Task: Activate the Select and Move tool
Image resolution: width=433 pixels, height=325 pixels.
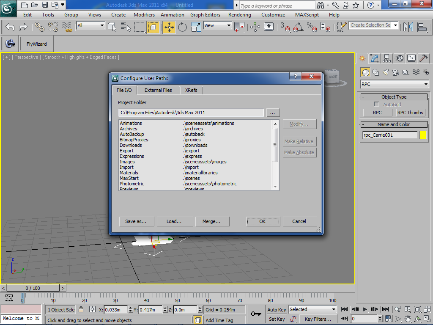Action: (169, 27)
